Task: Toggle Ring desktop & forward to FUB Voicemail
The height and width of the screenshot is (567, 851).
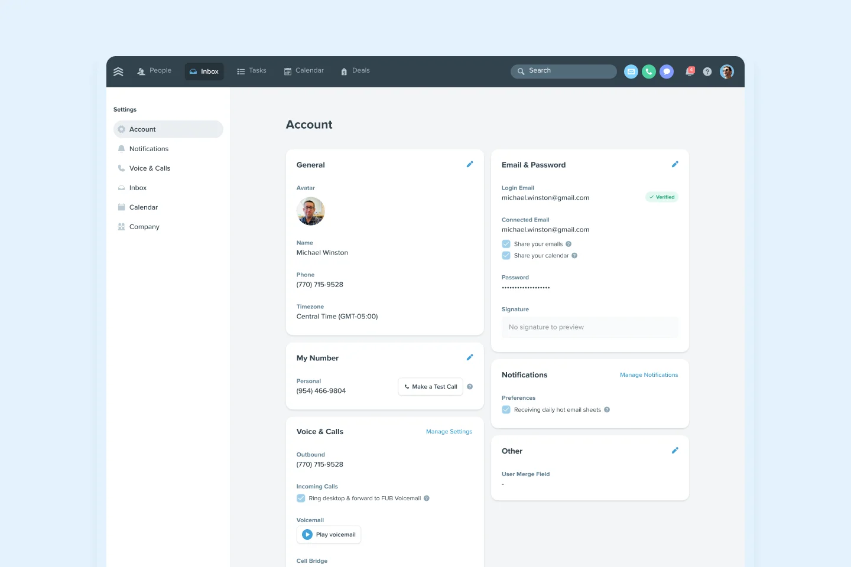Action: (x=301, y=498)
